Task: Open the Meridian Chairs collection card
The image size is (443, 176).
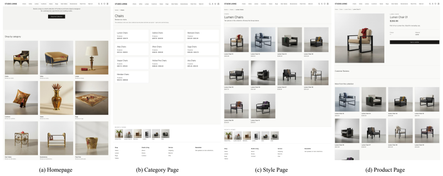Action: pyautogui.click(x=132, y=77)
